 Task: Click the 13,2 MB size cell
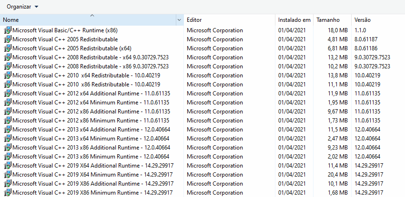pos(338,57)
